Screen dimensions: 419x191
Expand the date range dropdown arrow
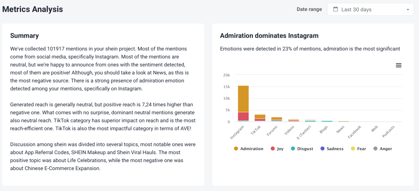[408, 10]
